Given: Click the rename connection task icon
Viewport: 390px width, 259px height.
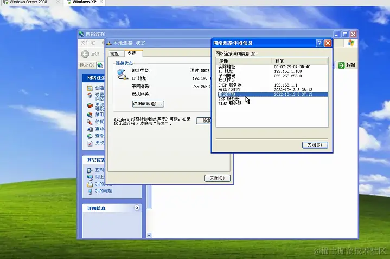Looking at the screenshot, I should [90, 129].
